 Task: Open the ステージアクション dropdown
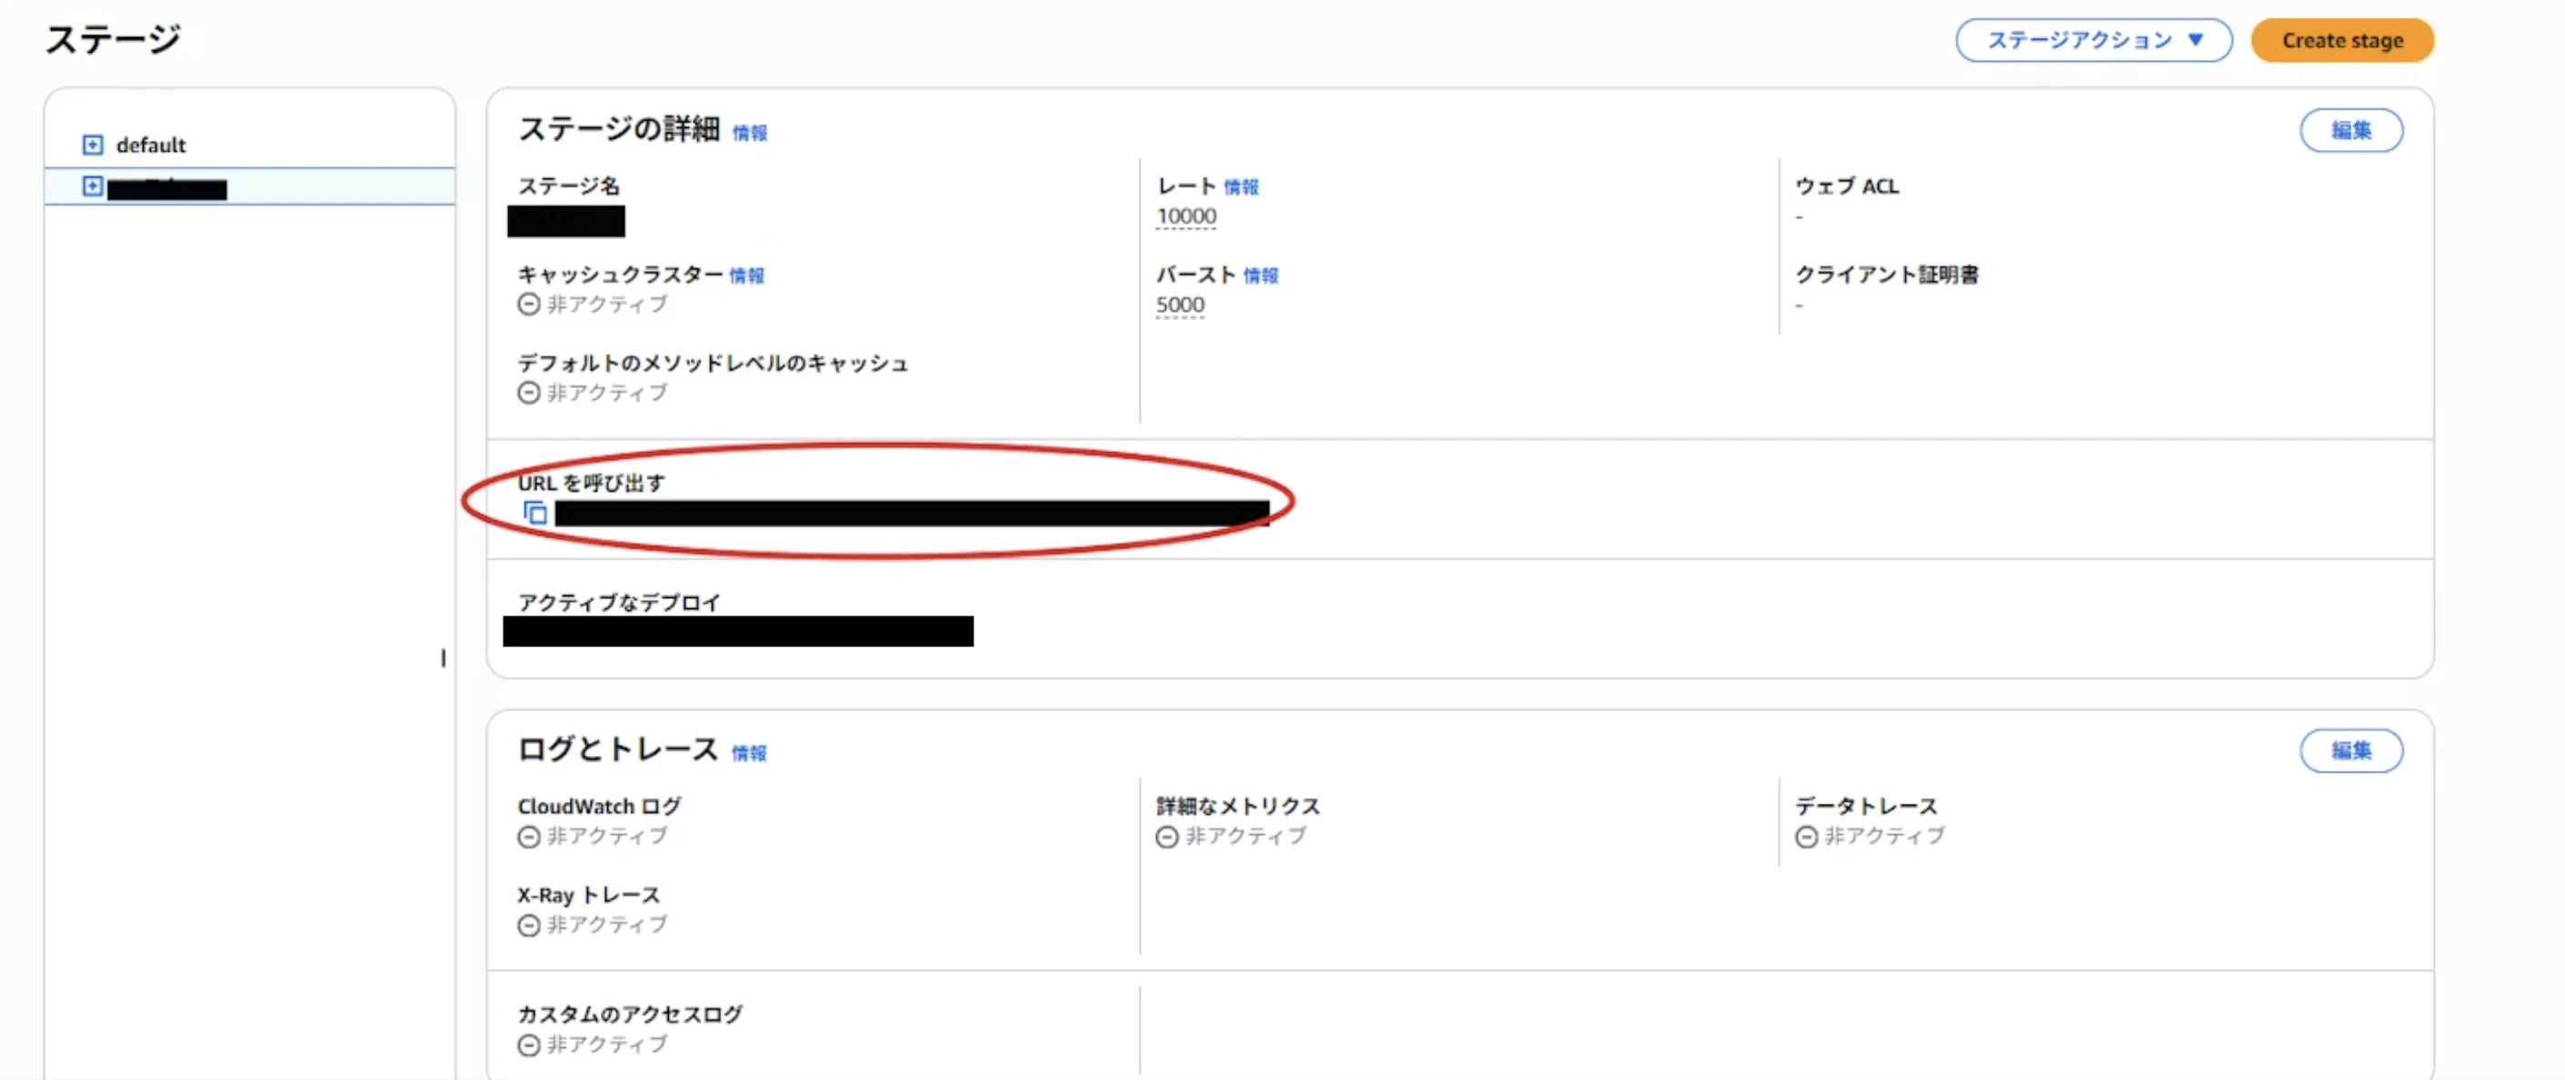(2093, 41)
